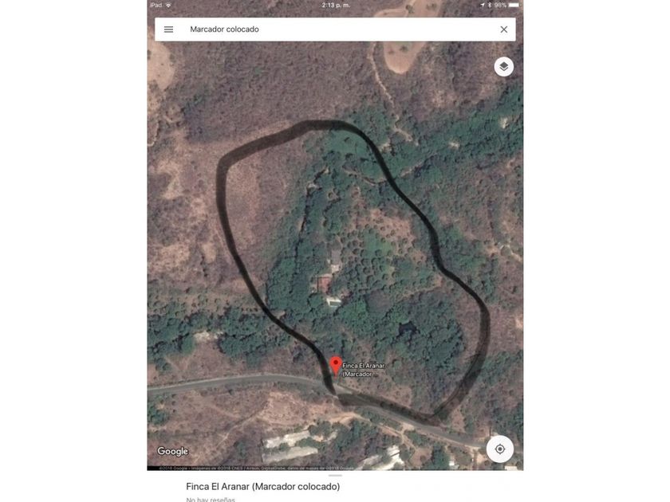Tap the 'iPad' label in status bar
Screen dimensions: 670x502
point(156,5)
